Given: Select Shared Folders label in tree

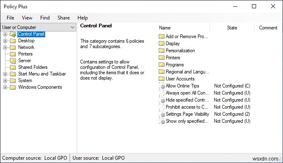Looking at the screenshot, I should click(33, 67).
